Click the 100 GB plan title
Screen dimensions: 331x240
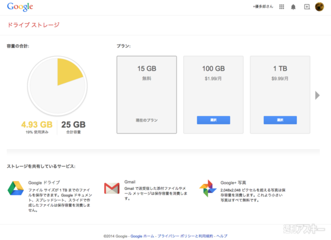[213, 68]
